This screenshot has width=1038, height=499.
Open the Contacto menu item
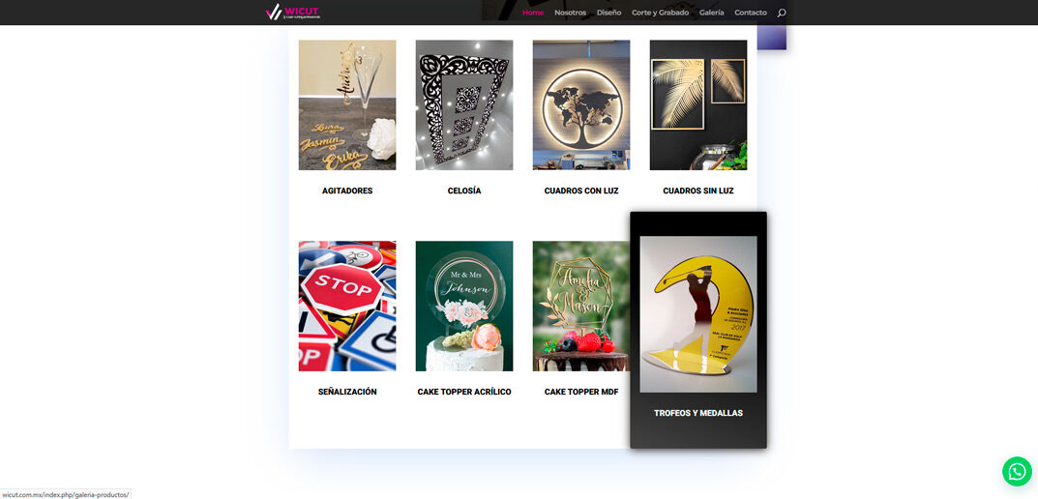[751, 13]
